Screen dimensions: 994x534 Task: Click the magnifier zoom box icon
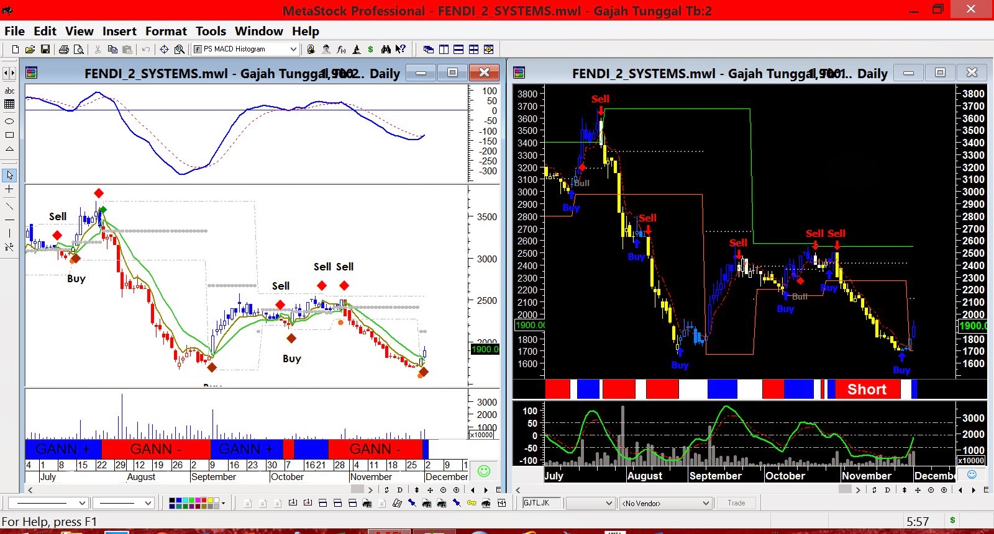[180, 49]
